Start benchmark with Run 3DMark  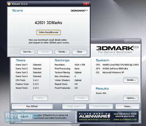point(32,106)
